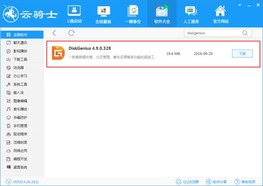The height and width of the screenshot is (186, 263).
Task: Open the 杀毒防护 category
Action: [22, 117]
